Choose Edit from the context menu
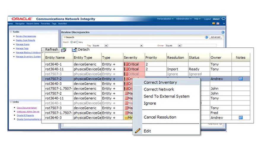This screenshot has height=158, width=261. coord(147,131)
